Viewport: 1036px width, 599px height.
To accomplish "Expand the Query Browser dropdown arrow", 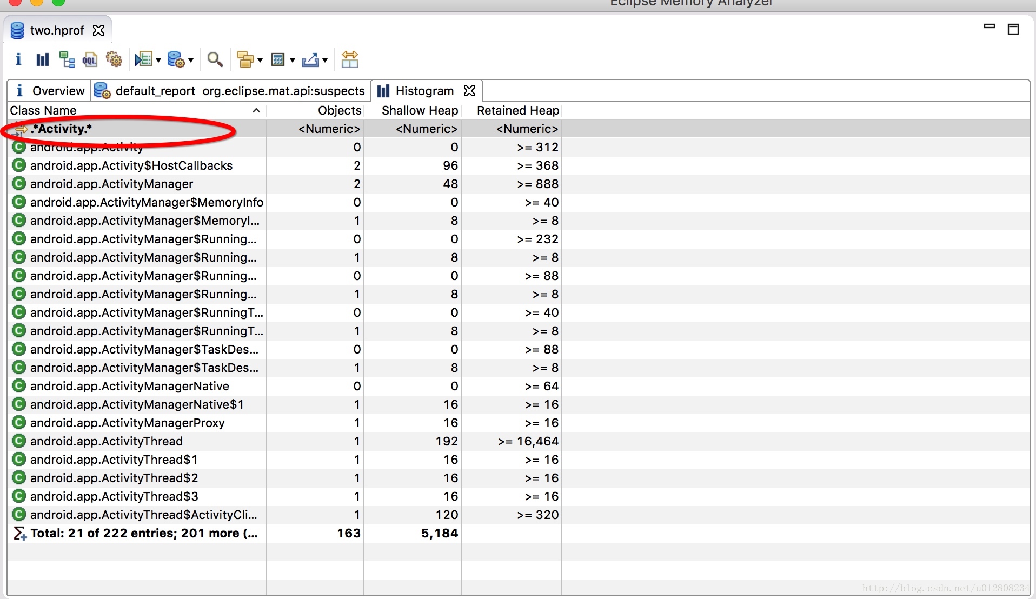I will tap(191, 60).
